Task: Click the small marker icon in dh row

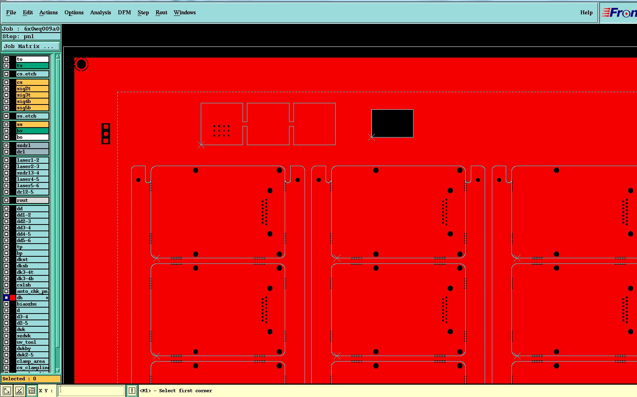Action: pyautogui.click(x=47, y=298)
